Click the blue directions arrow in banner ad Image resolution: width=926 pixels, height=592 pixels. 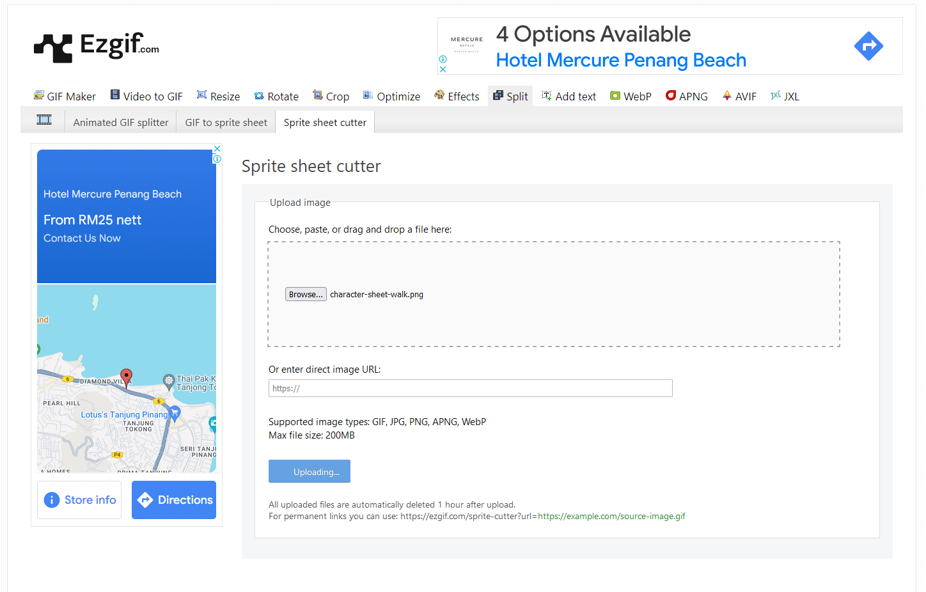(x=868, y=46)
